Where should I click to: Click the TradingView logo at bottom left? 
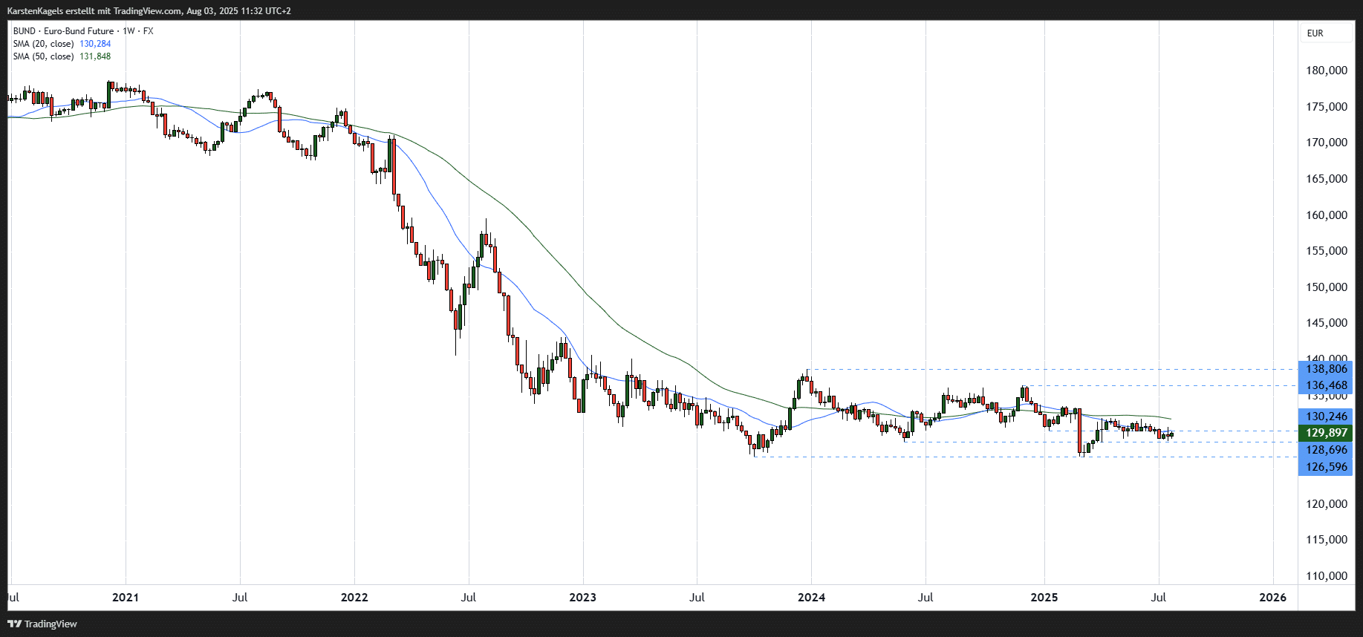(x=42, y=624)
